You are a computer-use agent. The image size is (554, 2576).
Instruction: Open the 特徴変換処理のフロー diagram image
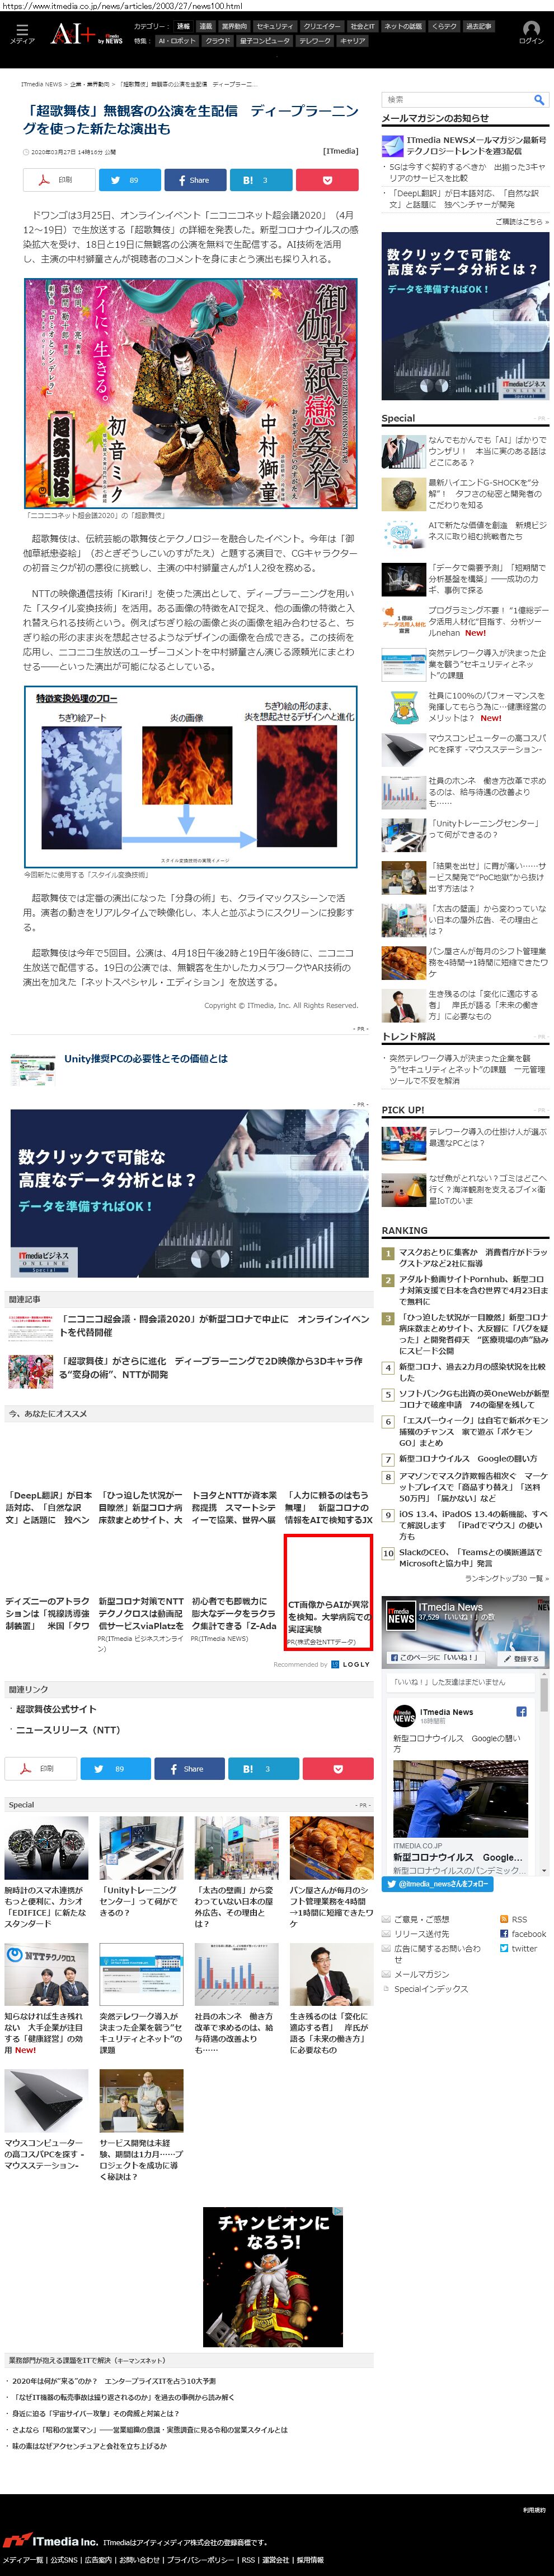(191, 776)
